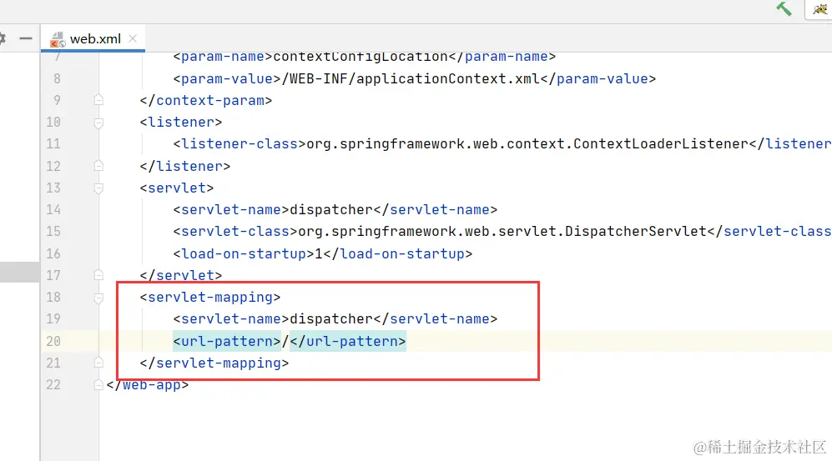Click the opening servlet-mapping tag on line 18
Screen dimensions: 832x461
[x=210, y=298]
